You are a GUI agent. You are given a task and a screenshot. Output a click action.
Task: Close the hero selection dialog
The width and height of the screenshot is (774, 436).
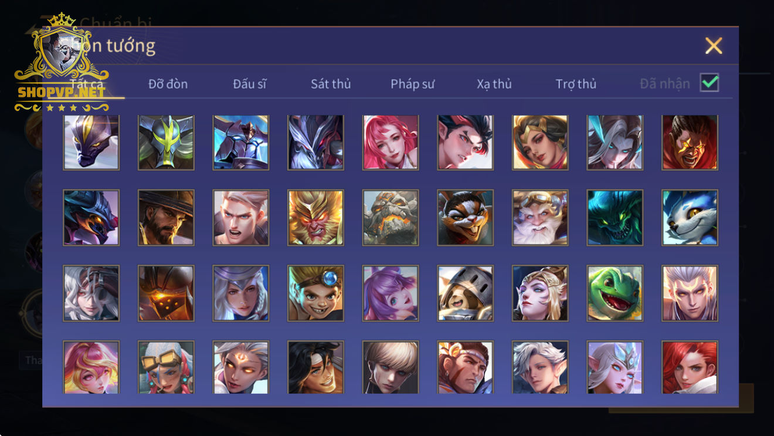[x=714, y=46]
